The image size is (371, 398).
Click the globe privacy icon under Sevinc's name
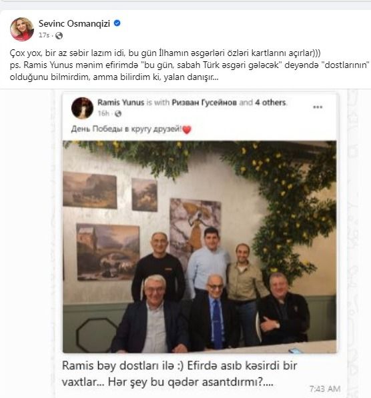point(59,35)
